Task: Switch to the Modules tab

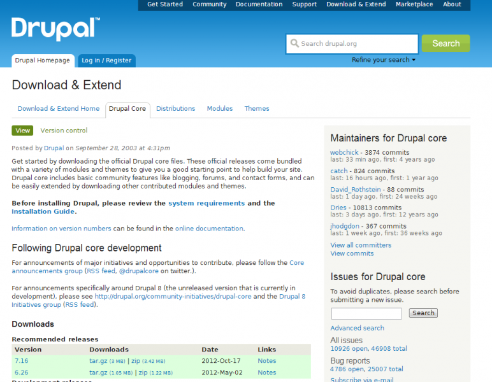Action: point(220,108)
